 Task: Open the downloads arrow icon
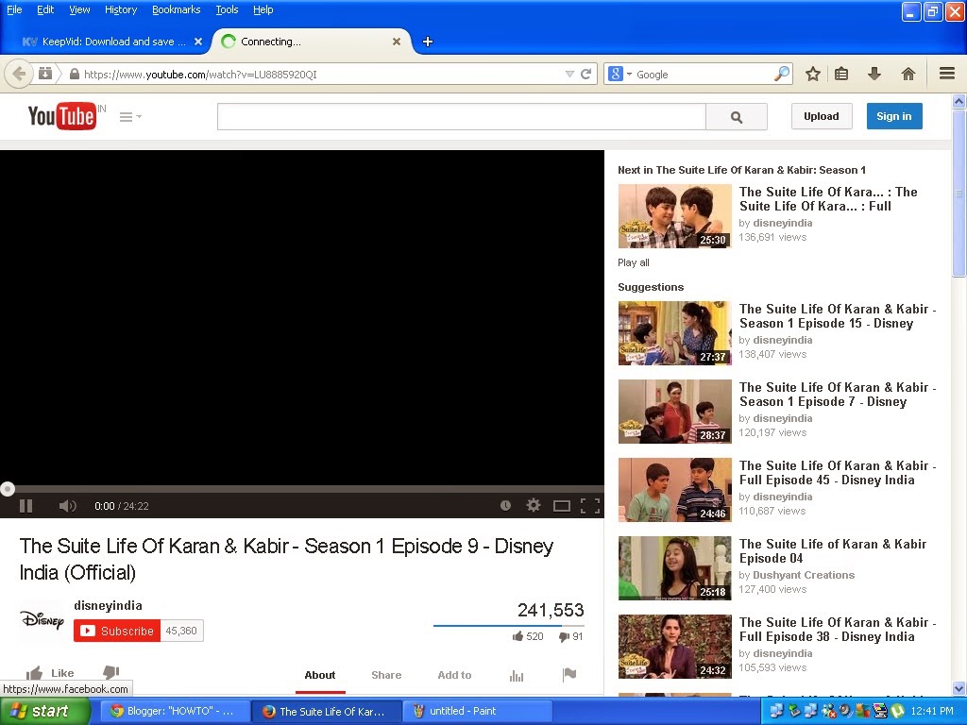(874, 74)
